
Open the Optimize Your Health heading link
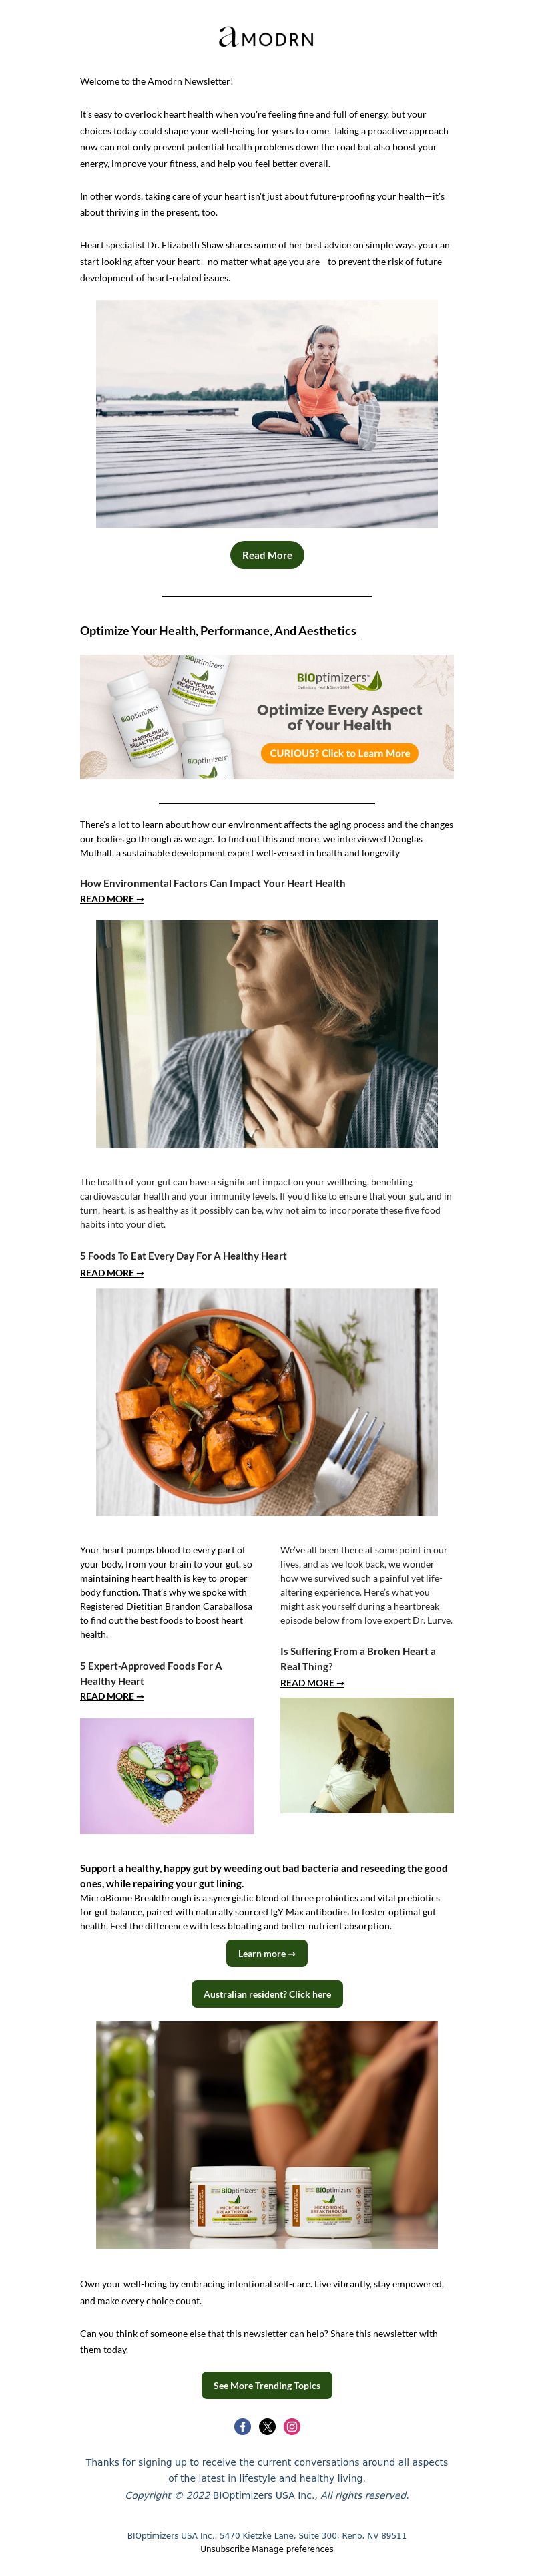[219, 631]
